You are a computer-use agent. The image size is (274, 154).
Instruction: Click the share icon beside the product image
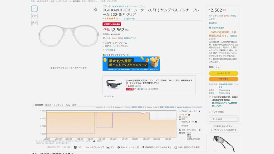(95, 9)
